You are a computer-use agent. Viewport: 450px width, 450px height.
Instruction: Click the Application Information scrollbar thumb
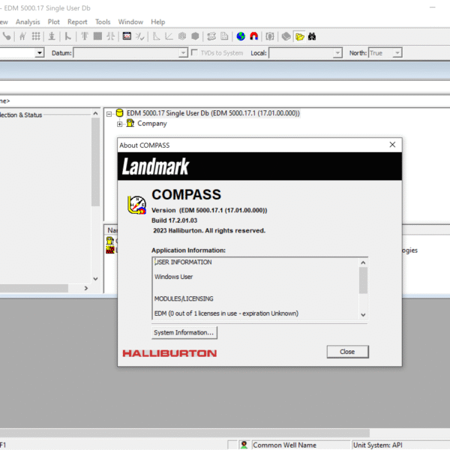pos(363,280)
